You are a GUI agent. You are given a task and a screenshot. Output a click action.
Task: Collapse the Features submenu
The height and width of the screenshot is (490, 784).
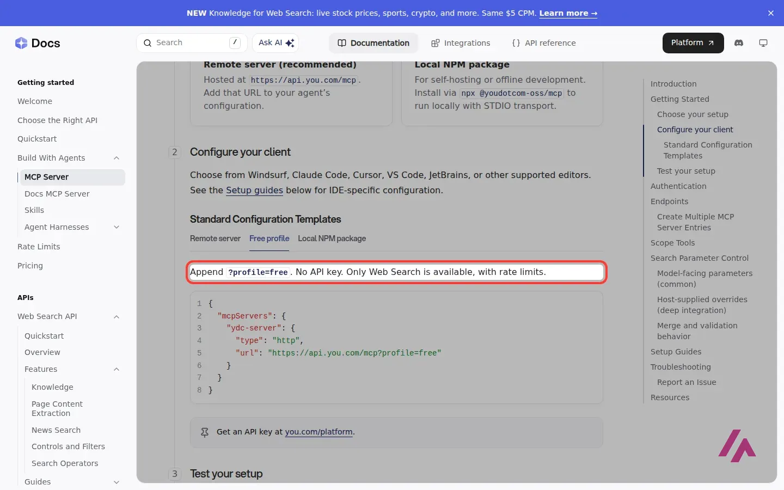(117, 369)
